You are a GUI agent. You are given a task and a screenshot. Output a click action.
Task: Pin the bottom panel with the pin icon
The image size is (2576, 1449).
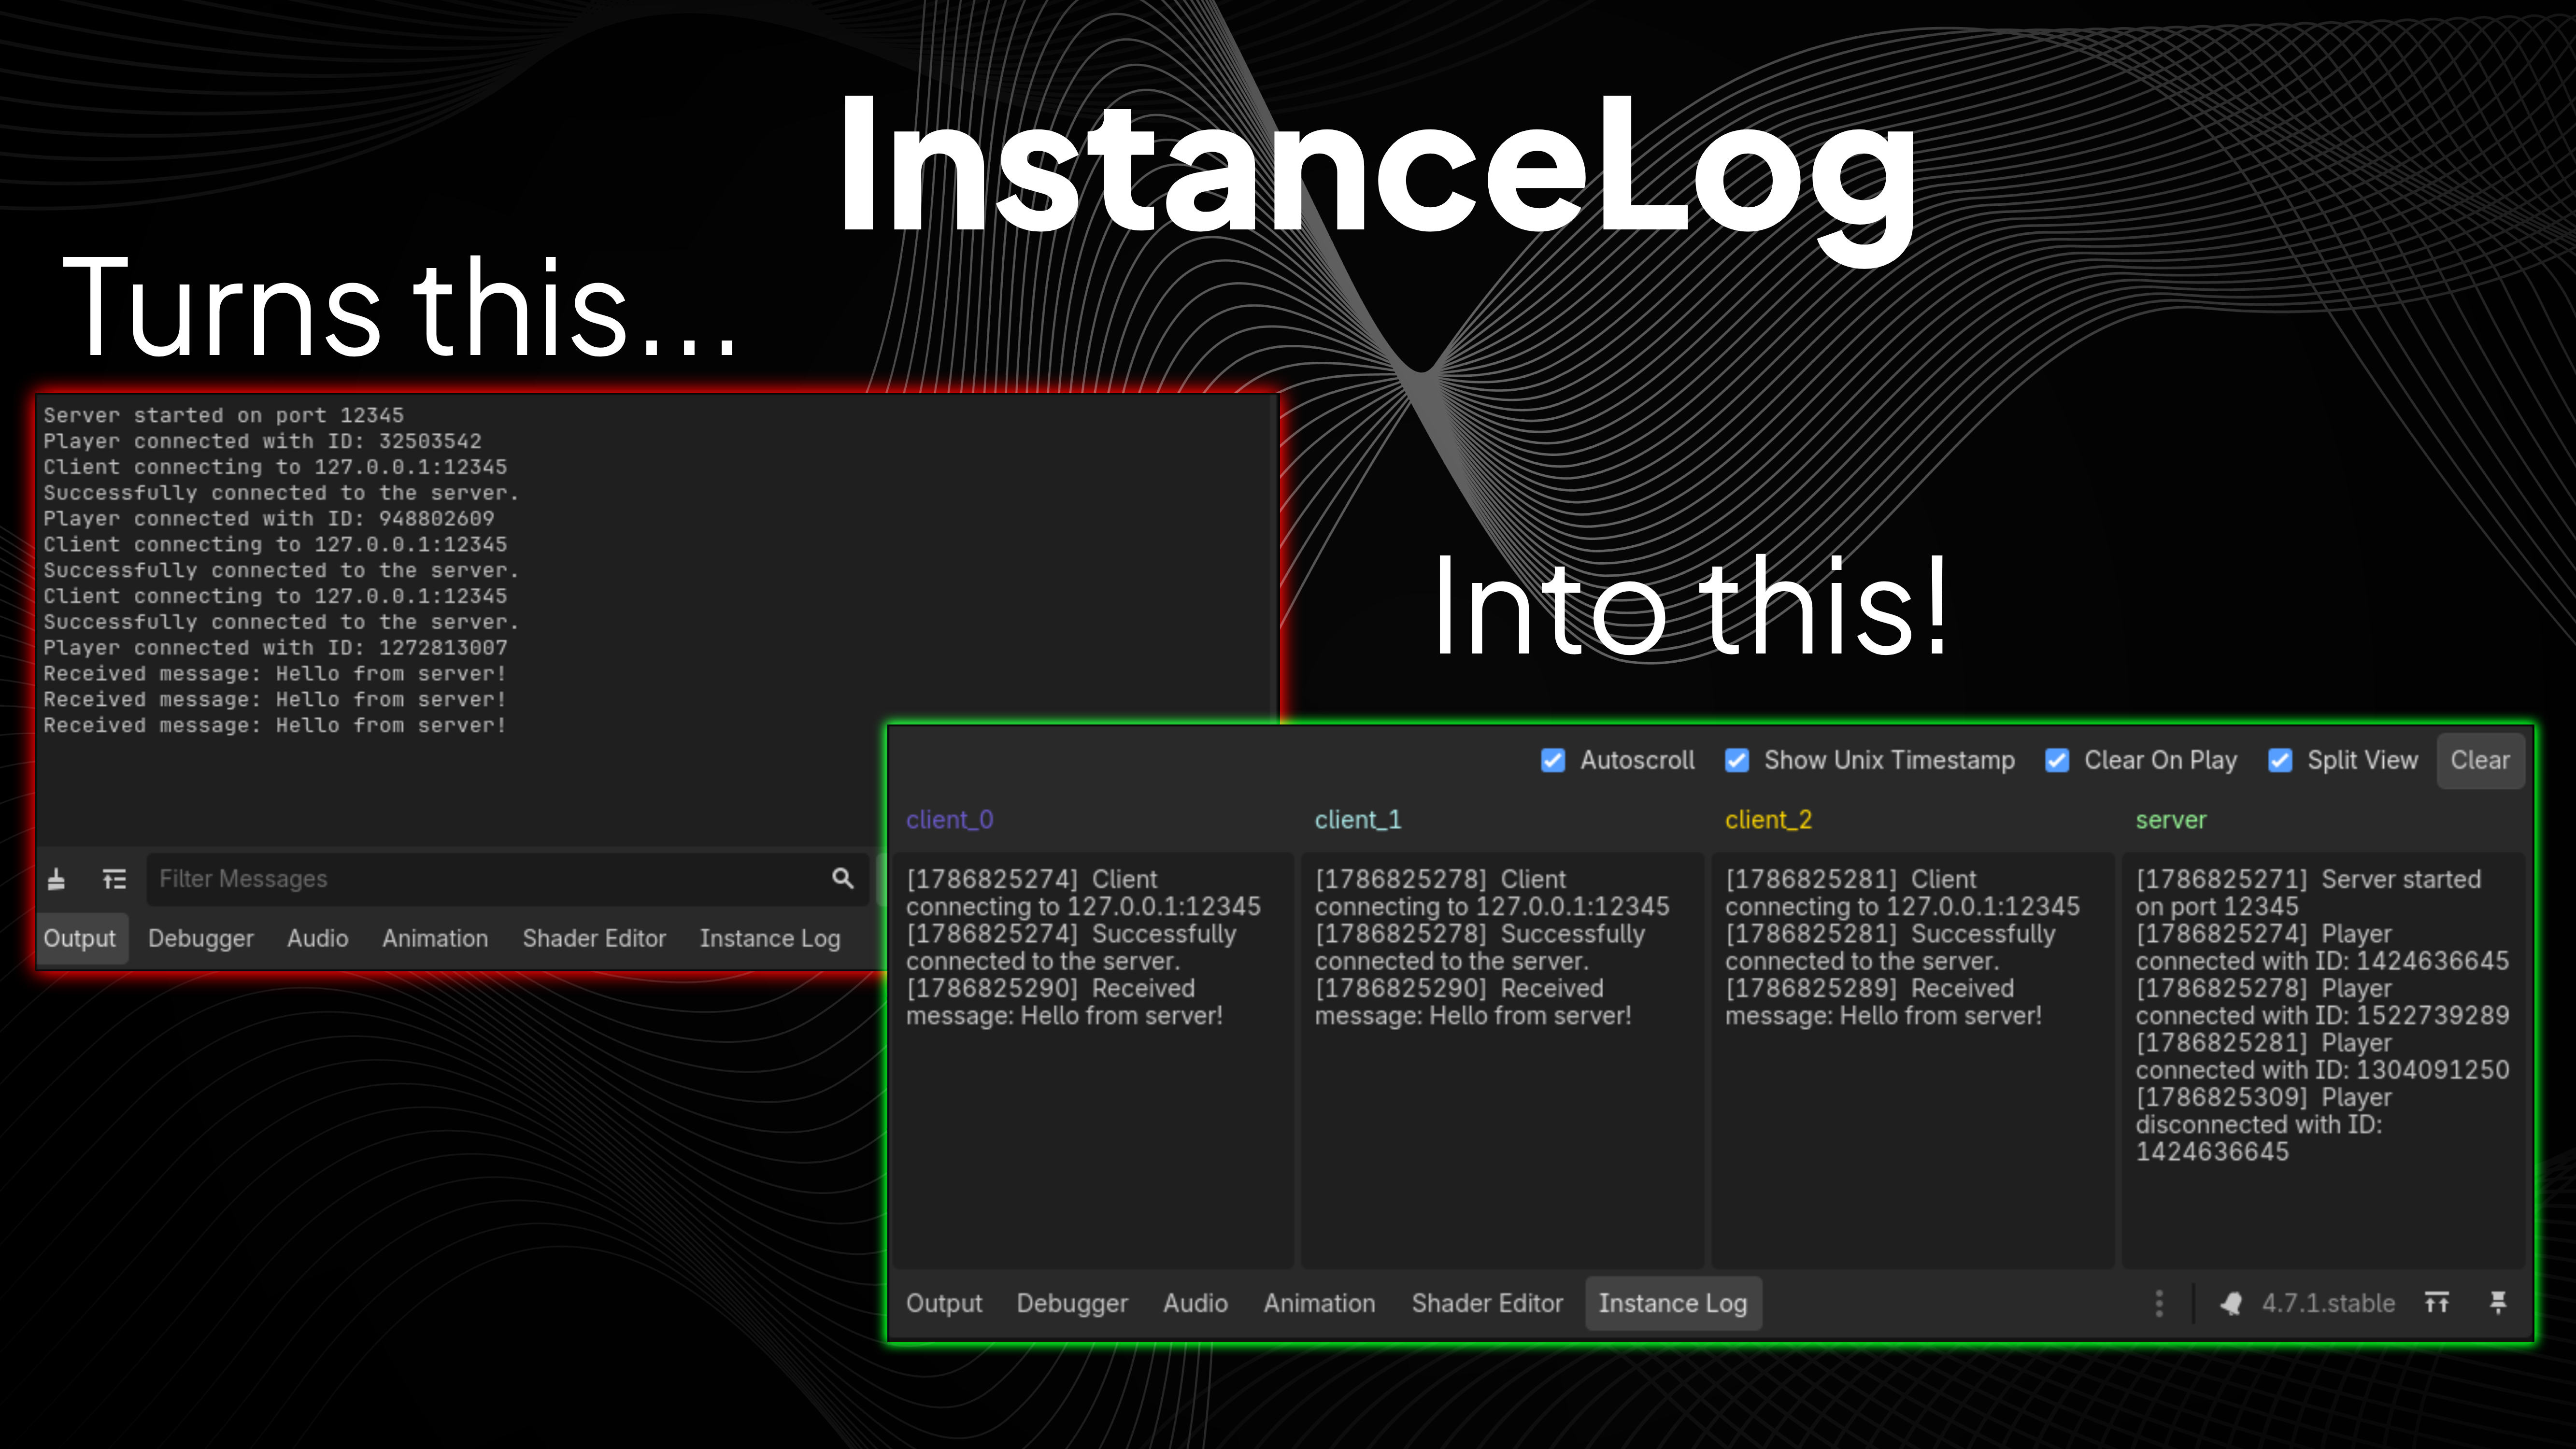click(2498, 1302)
